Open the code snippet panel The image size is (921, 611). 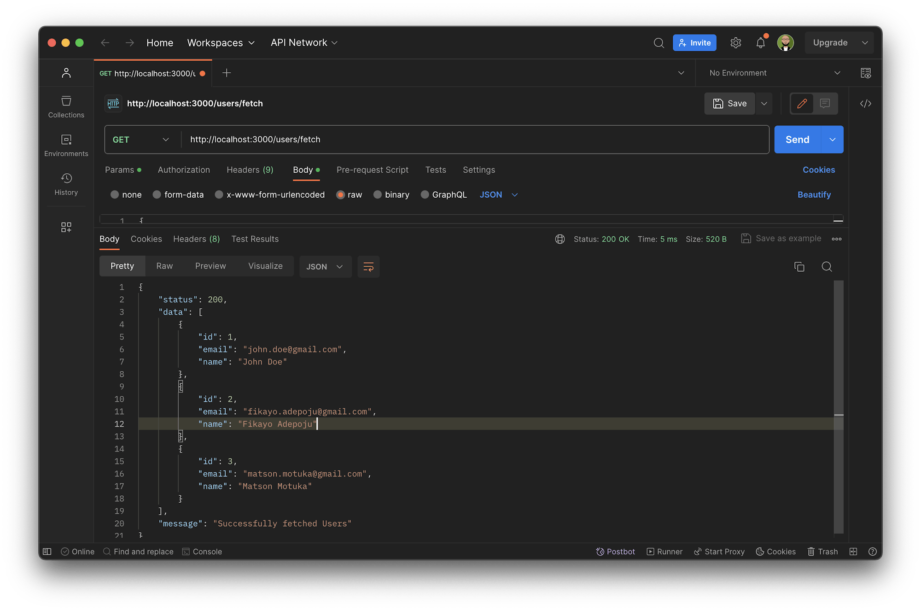click(x=865, y=104)
